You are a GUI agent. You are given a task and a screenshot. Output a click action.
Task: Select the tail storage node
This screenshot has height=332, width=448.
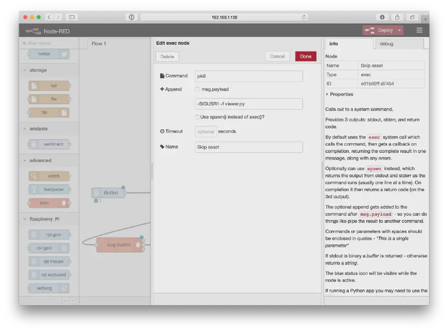coord(49,86)
